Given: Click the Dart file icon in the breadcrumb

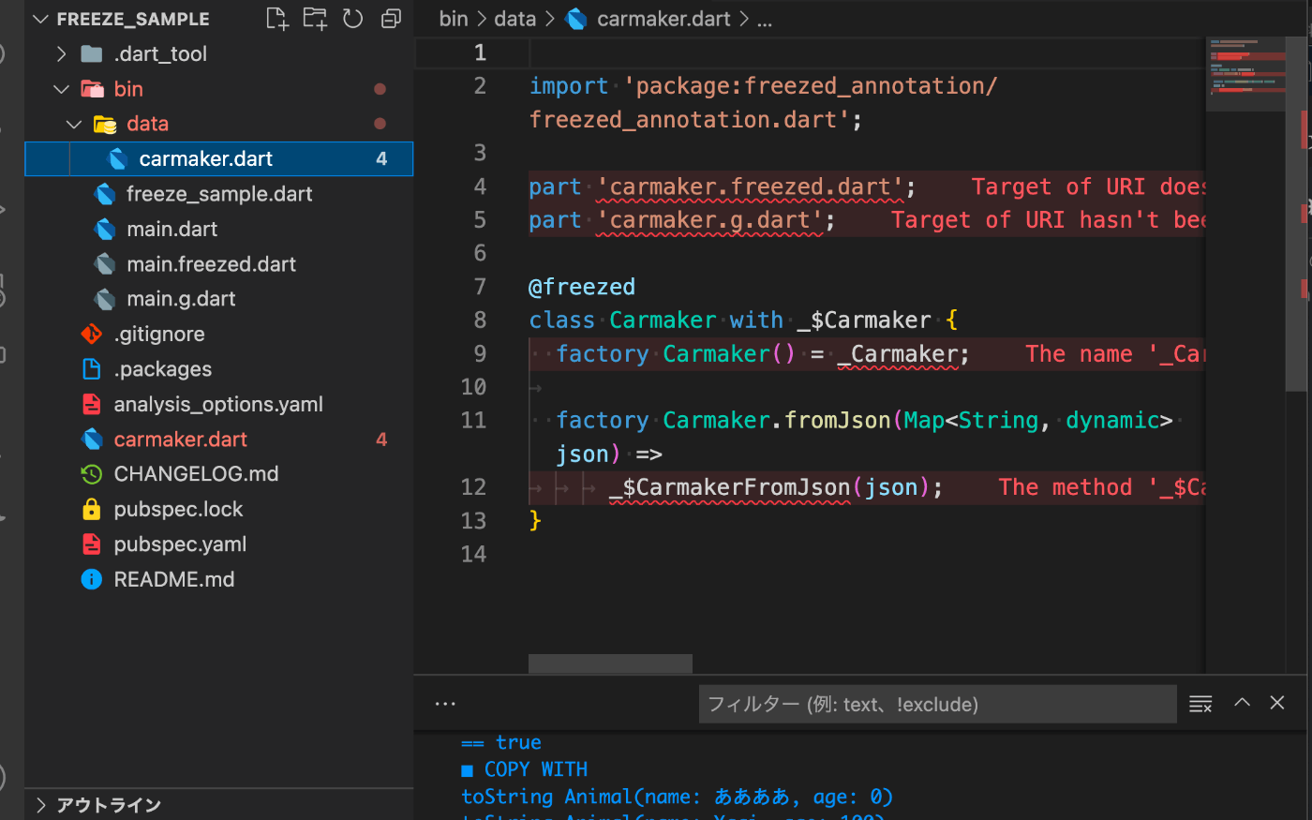Looking at the screenshot, I should 576,19.
